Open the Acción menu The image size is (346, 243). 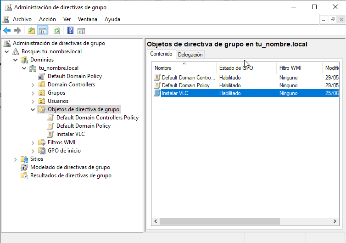tap(47, 19)
